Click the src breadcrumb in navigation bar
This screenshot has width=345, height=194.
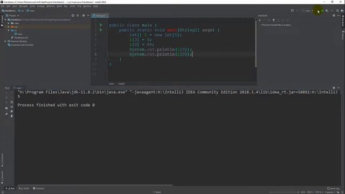click(21, 11)
